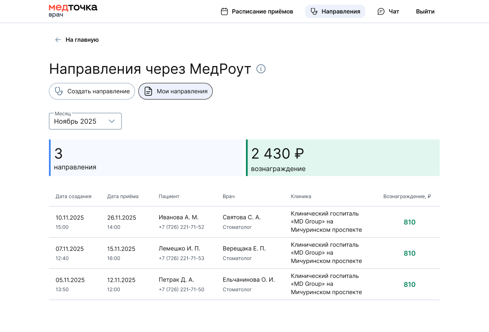Click the info icon next to МедРоут heading
Screen dimensions: 489x332
(x=261, y=69)
